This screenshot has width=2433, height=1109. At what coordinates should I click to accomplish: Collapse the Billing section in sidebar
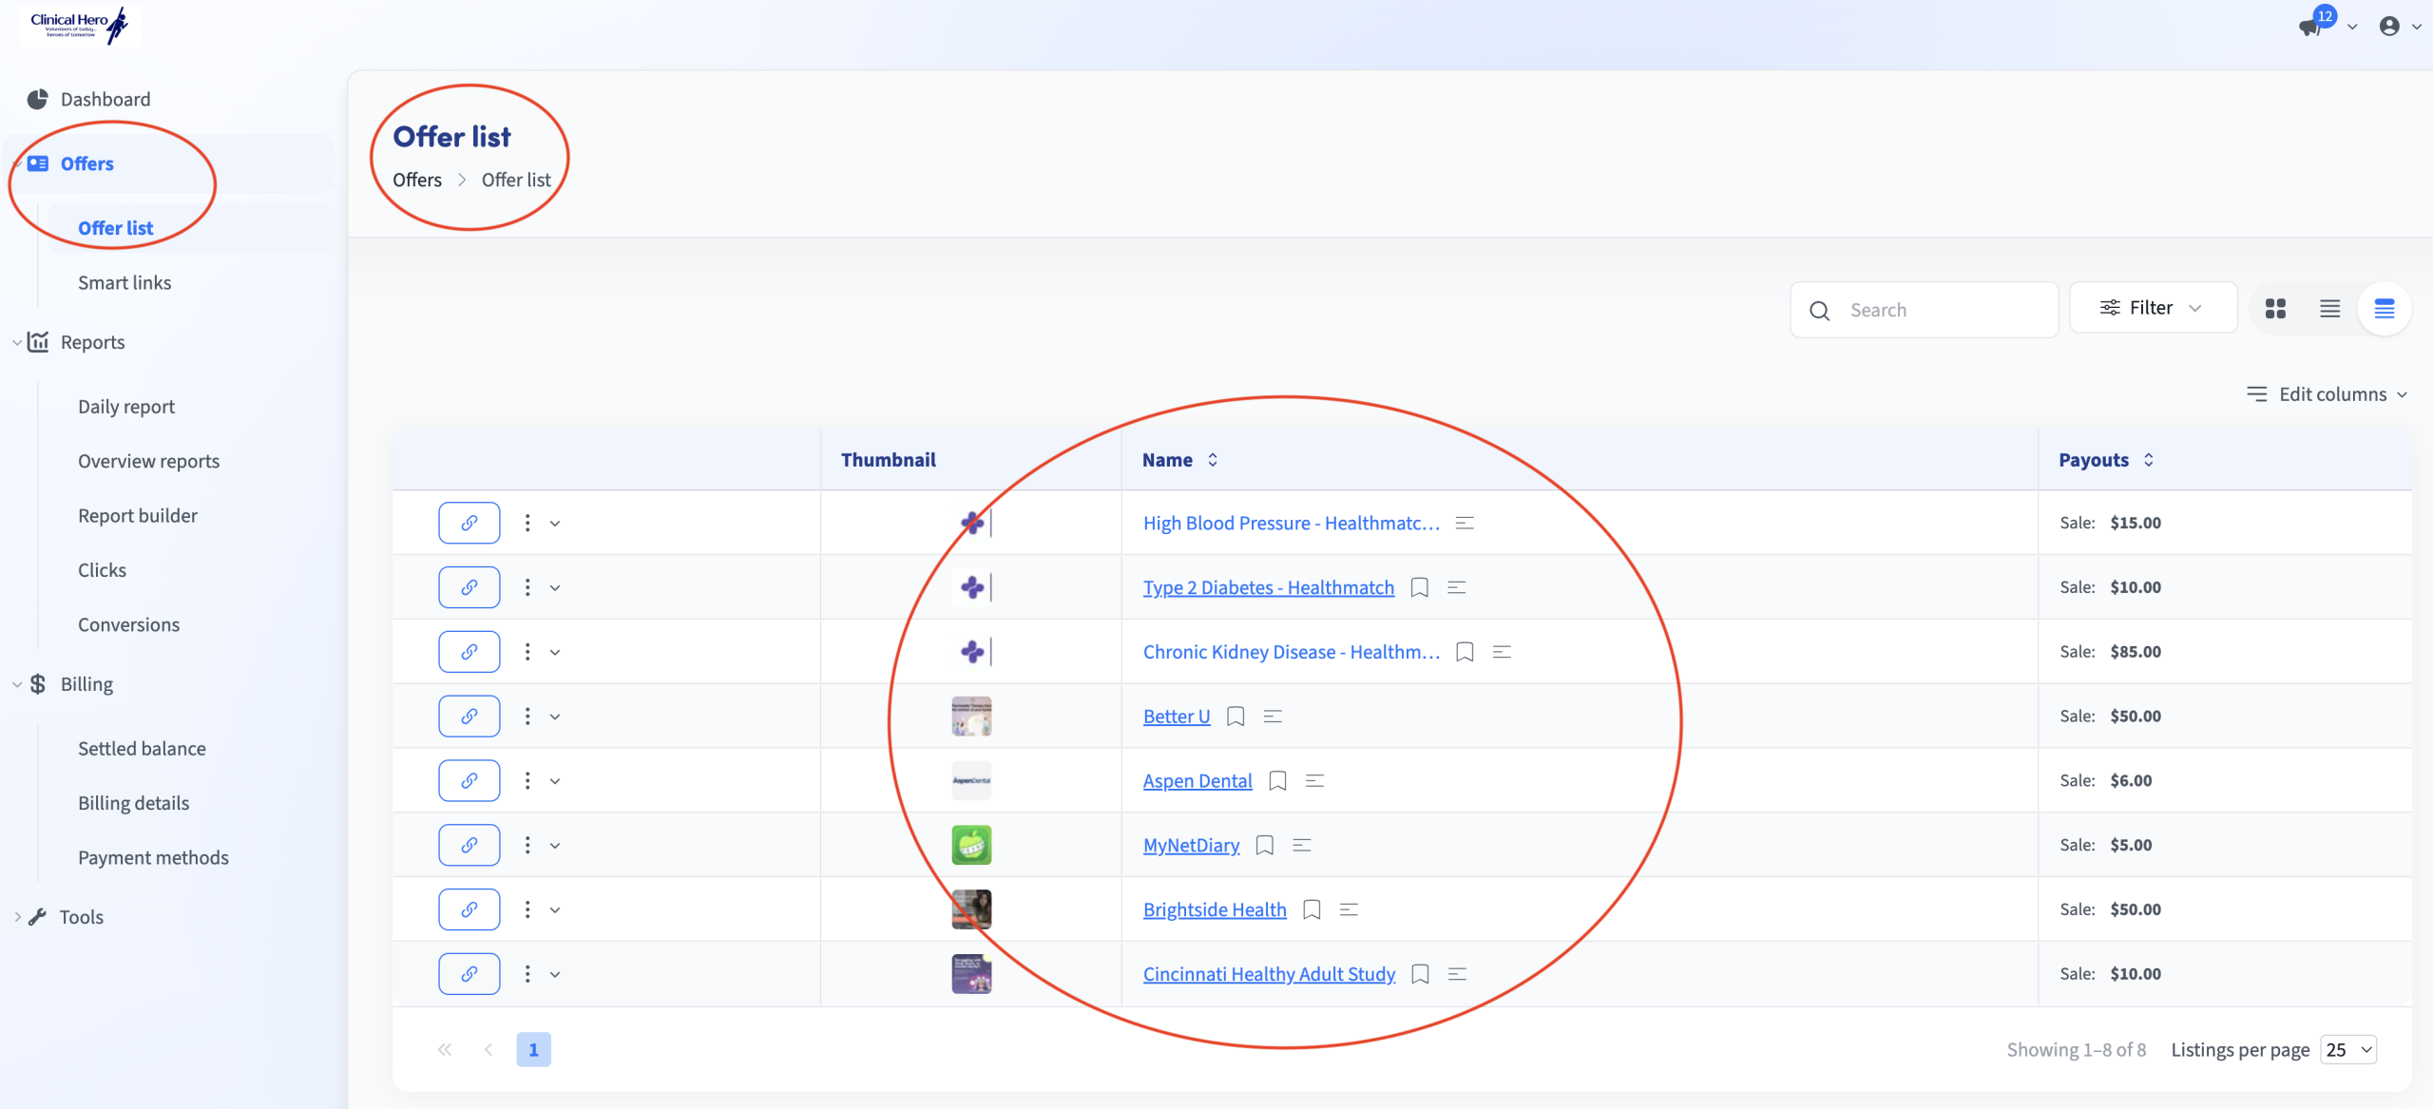pos(17,684)
